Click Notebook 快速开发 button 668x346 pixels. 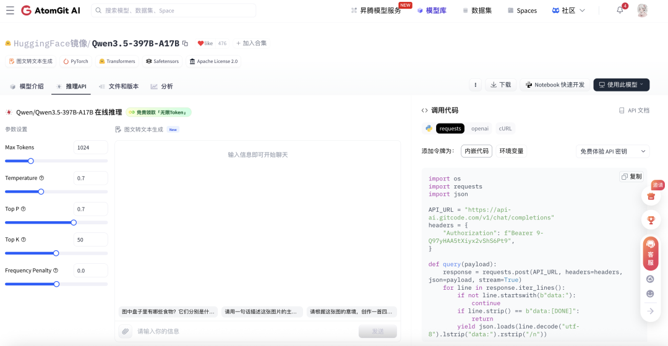click(555, 85)
